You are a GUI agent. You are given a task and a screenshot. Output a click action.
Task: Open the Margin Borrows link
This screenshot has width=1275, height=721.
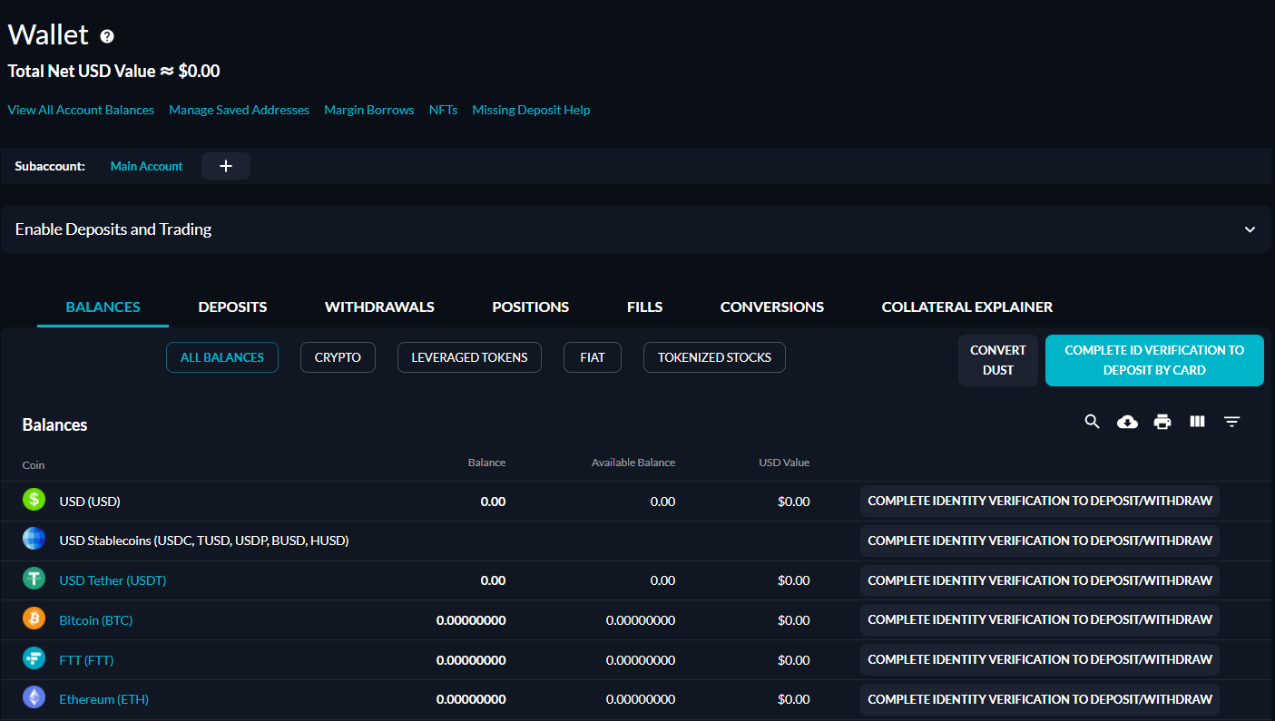click(369, 110)
